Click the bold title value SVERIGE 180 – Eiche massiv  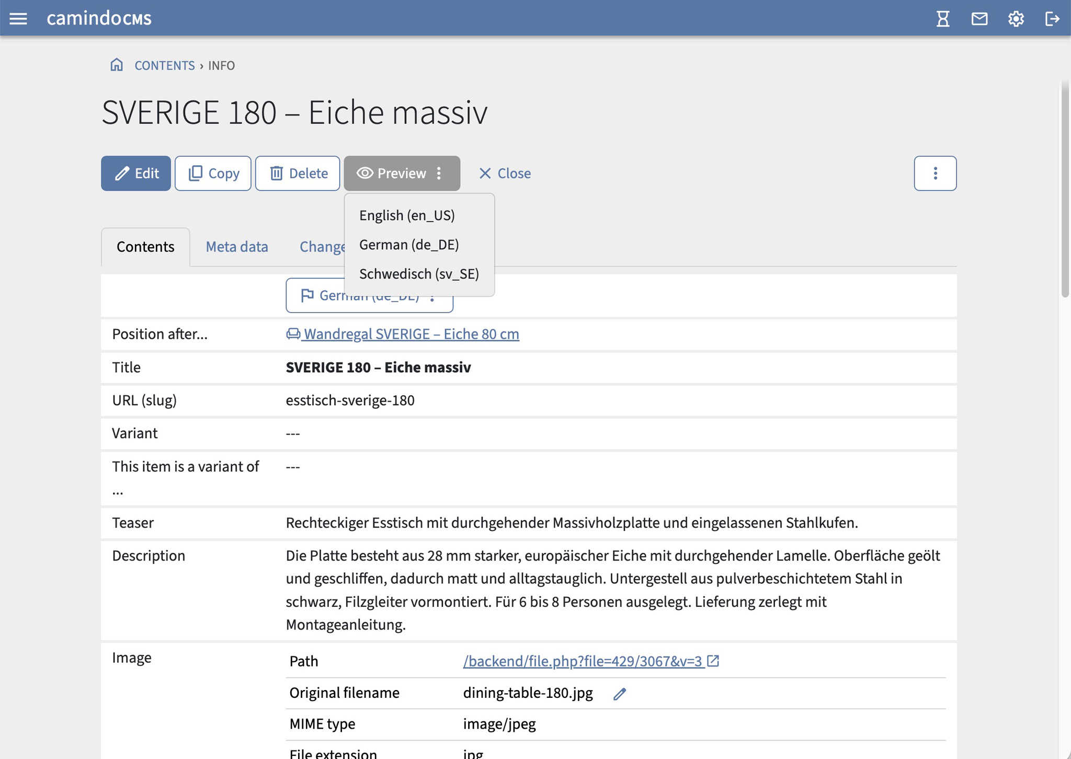coord(378,367)
